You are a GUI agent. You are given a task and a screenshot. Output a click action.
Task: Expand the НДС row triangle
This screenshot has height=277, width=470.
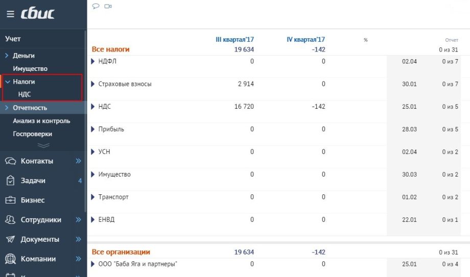93,107
